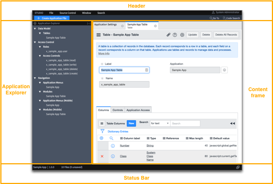Click Delete All Records button
Viewport: 273px width, 184px height.
(226, 35)
